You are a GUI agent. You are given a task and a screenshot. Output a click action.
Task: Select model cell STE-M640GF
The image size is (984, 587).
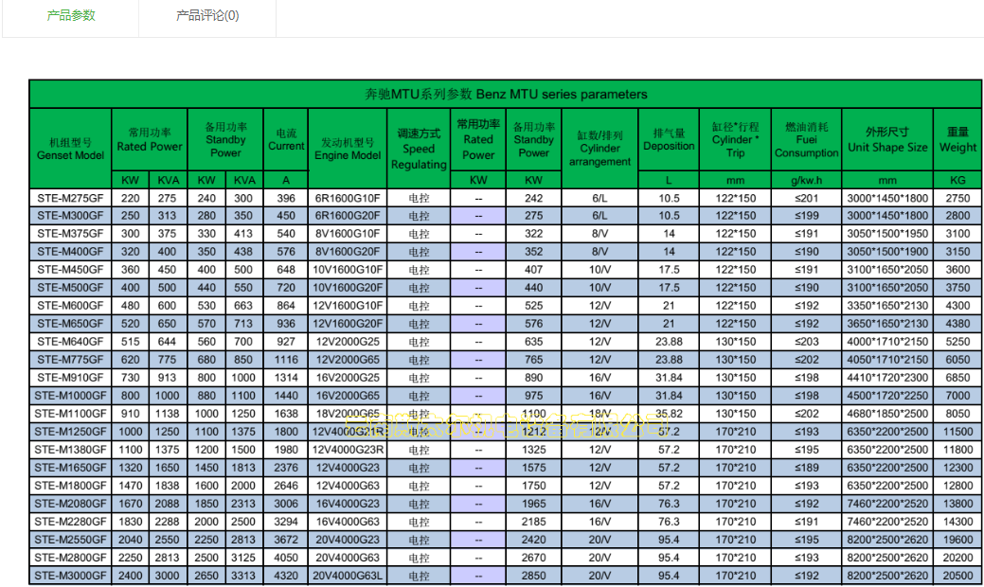70,342
